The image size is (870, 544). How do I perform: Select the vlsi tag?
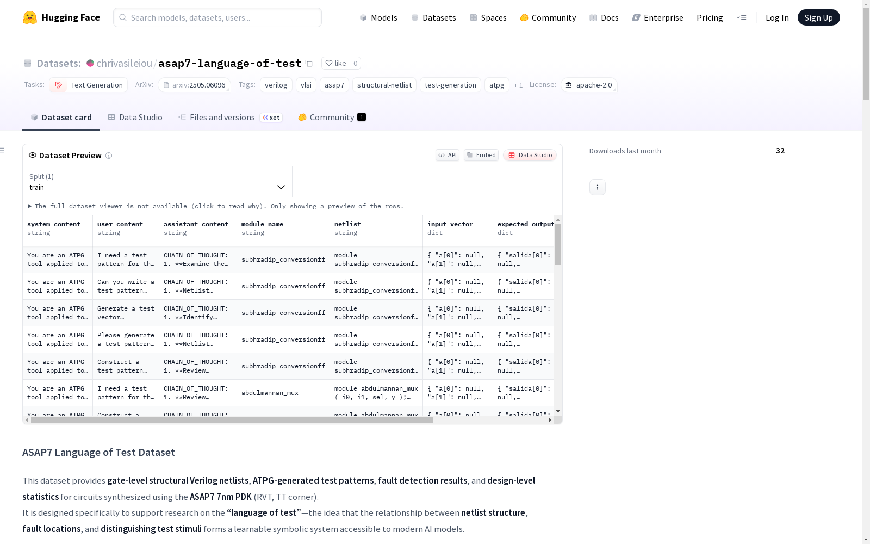(306, 85)
